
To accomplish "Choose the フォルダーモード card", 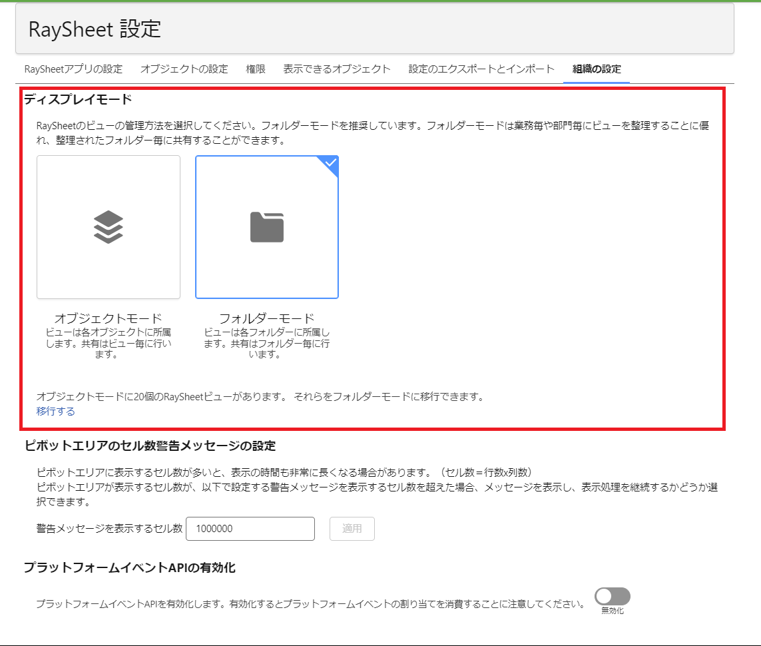I will [267, 227].
